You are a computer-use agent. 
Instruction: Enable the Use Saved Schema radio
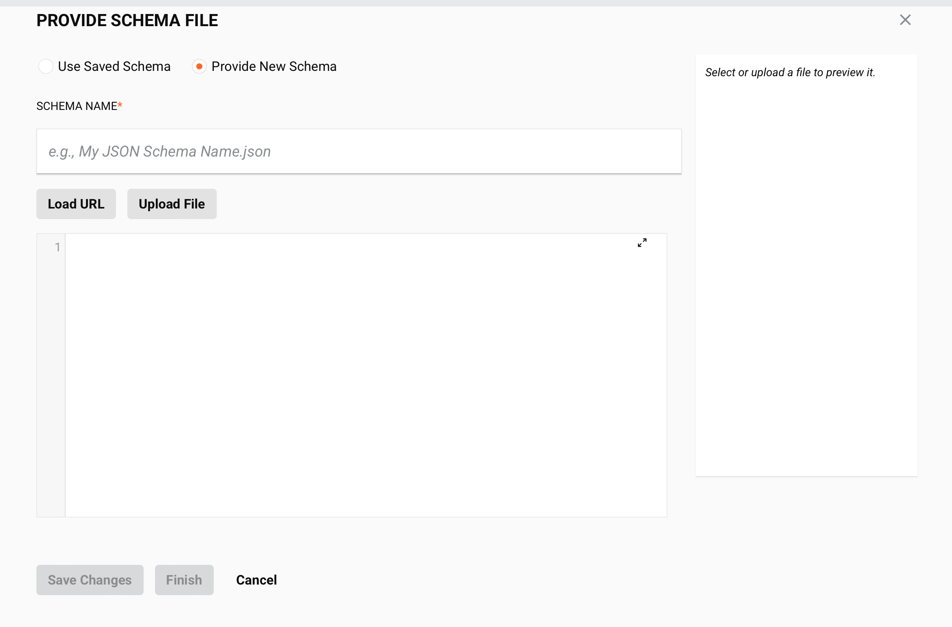[x=45, y=66]
